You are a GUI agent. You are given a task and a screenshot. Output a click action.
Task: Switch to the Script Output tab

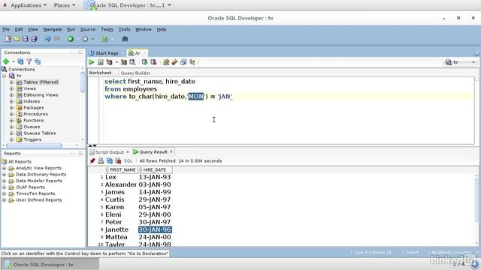click(x=109, y=151)
